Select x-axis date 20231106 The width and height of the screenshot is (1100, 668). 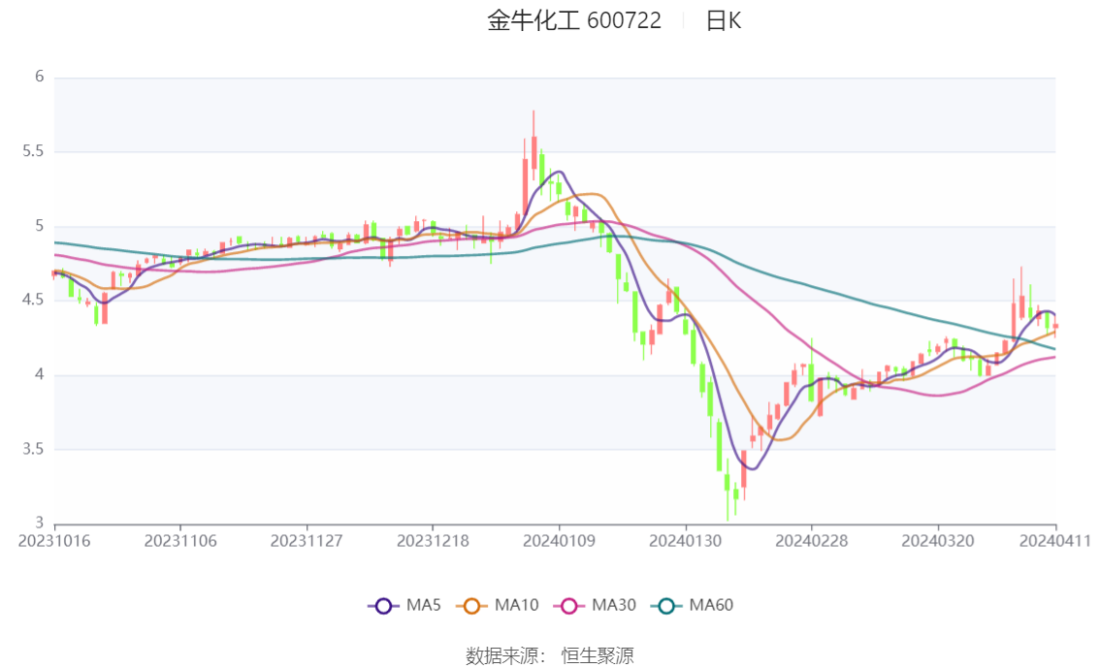(180, 541)
